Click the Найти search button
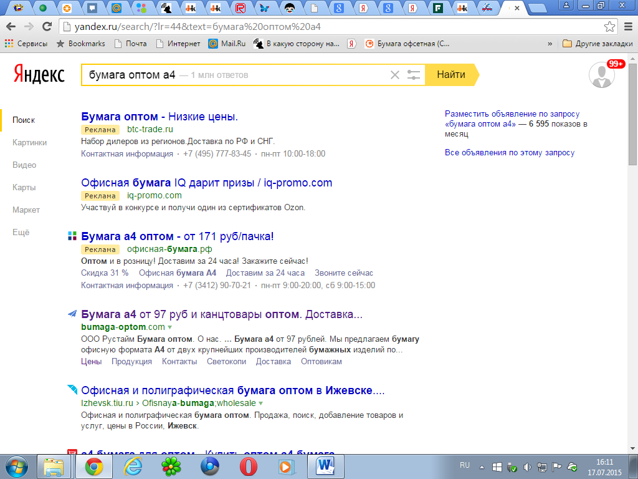The height and width of the screenshot is (479, 638). tap(452, 75)
